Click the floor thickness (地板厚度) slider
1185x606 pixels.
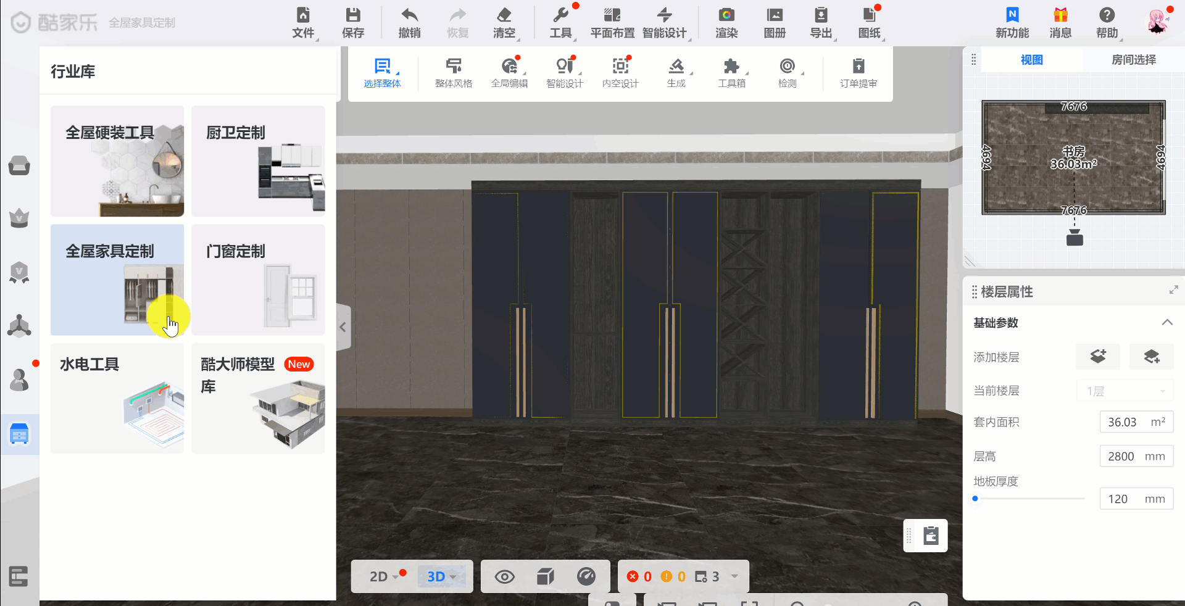coord(1029,499)
